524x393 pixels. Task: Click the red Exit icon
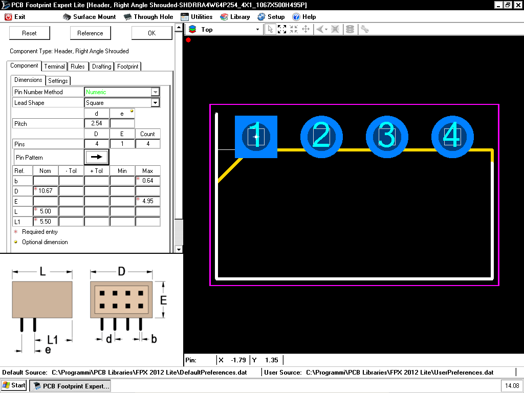click(x=9, y=16)
